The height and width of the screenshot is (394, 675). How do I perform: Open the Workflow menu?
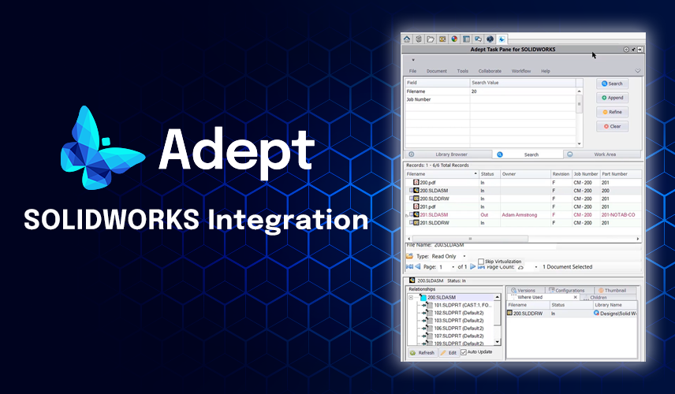(x=521, y=71)
